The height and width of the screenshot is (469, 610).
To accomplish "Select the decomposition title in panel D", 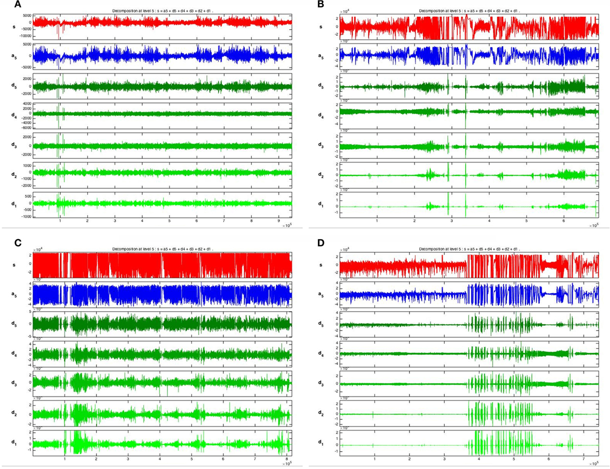I will (x=470, y=249).
